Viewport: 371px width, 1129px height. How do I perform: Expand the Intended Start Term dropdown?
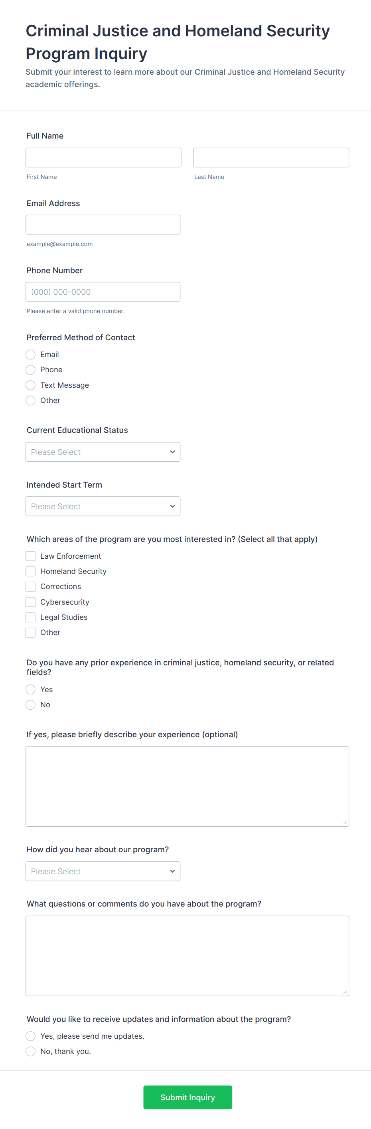(x=103, y=506)
